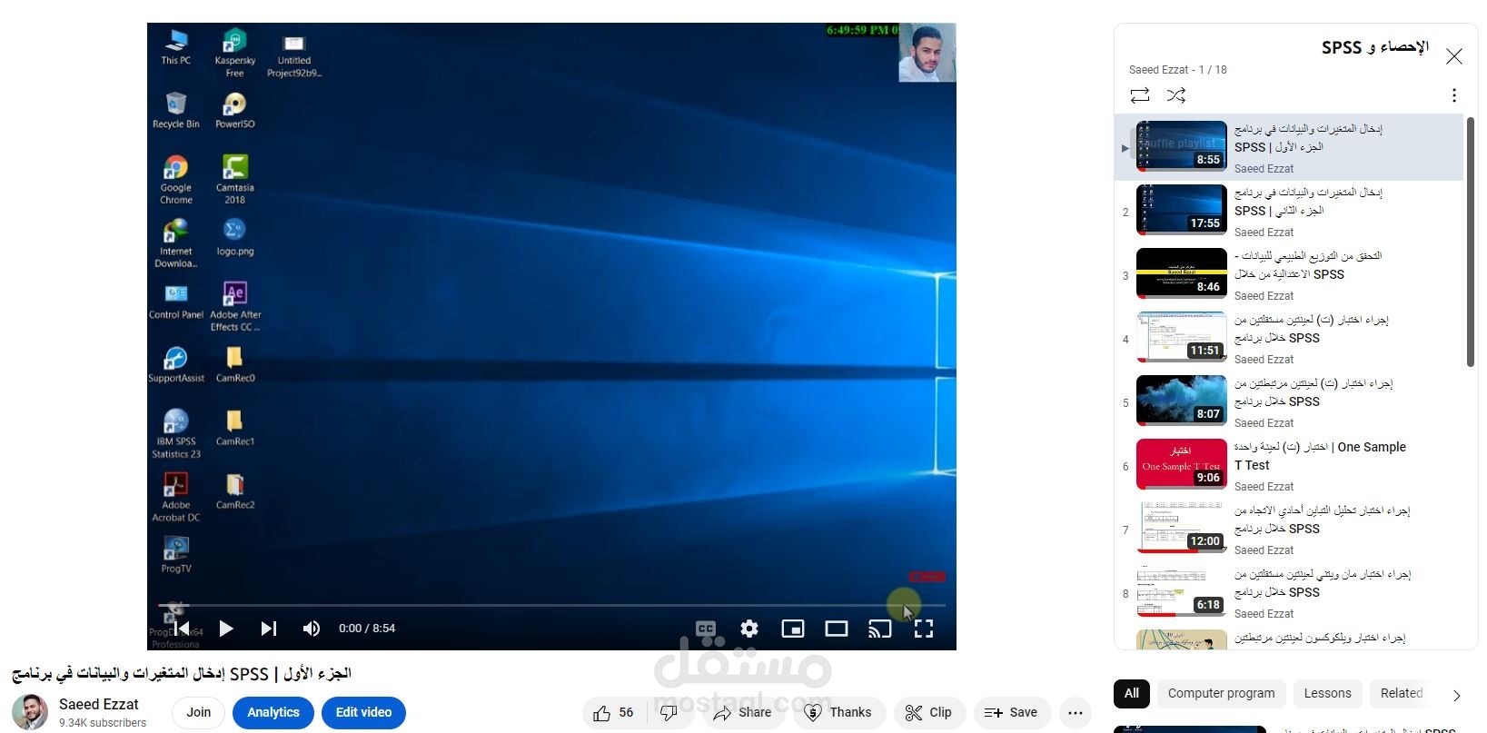This screenshot has height=733, width=1487.
Task: Open Saeed Ezzat channel avatar
Action: (x=30, y=712)
